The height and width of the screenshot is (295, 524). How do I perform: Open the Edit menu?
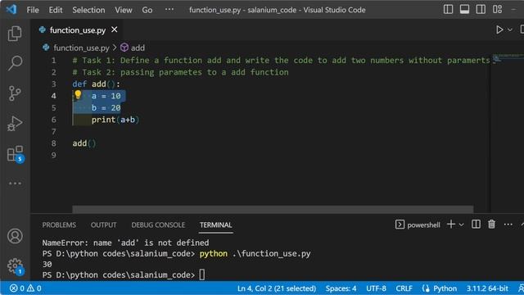click(x=56, y=10)
